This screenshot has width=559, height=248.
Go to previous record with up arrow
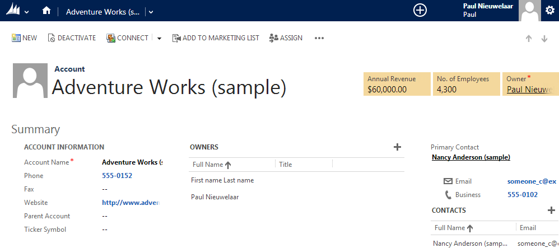[528, 39]
